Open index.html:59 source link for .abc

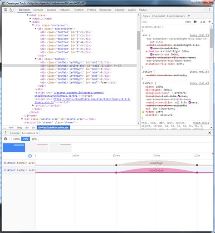[199, 35]
